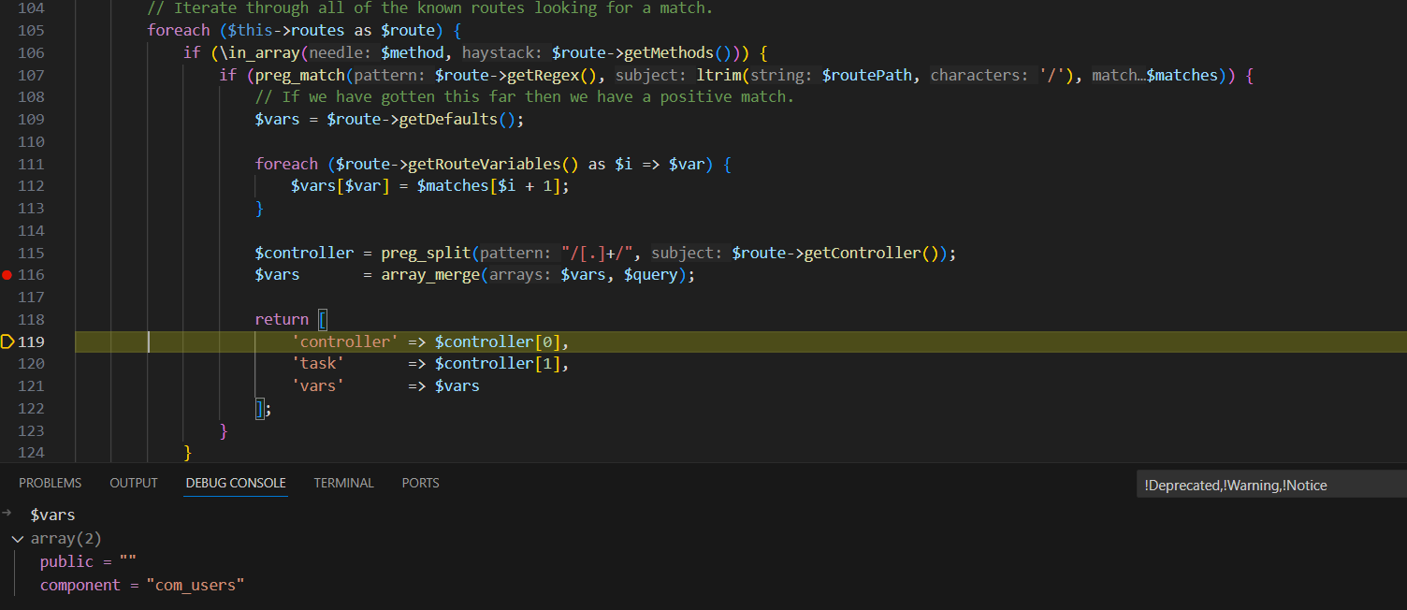1407x610 pixels.
Task: Click line number 111 in gutter
Action: point(31,164)
